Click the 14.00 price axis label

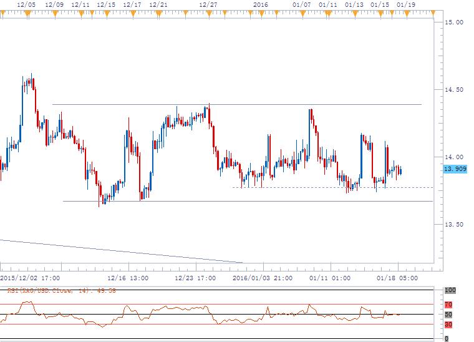coord(454,157)
